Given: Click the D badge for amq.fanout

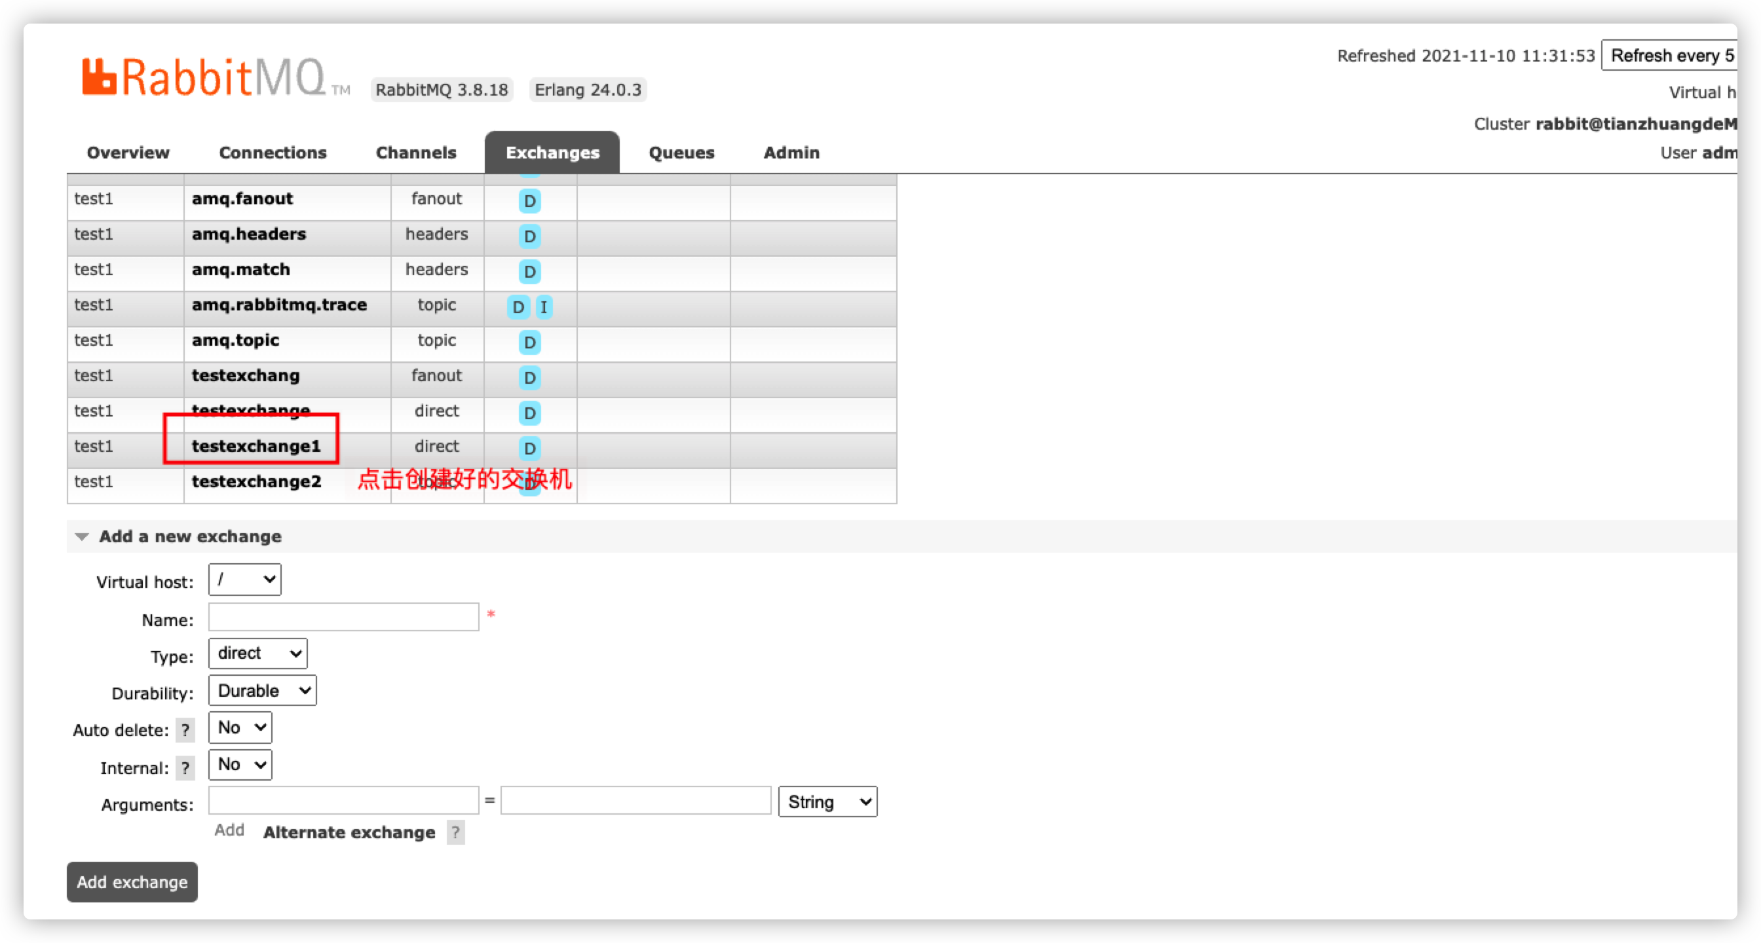Looking at the screenshot, I should point(529,201).
